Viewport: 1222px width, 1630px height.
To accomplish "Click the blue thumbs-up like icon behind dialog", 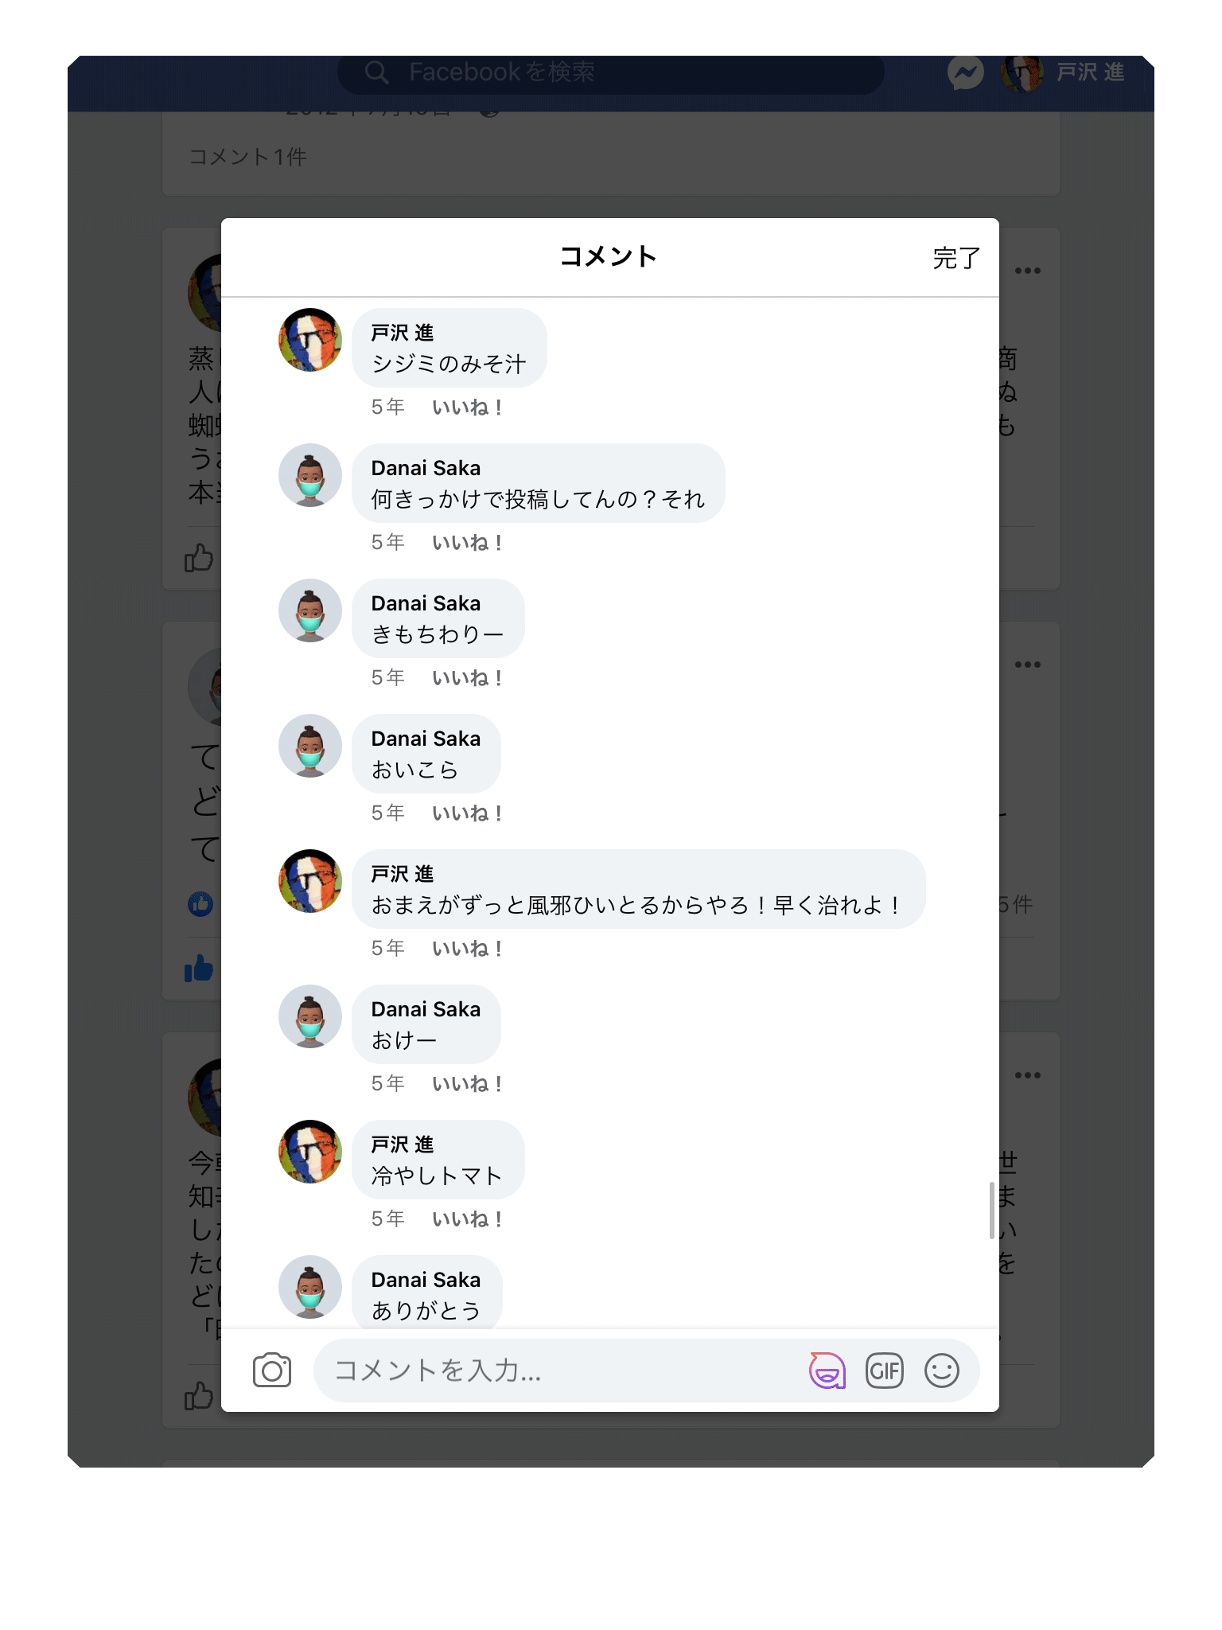I will 200,969.
